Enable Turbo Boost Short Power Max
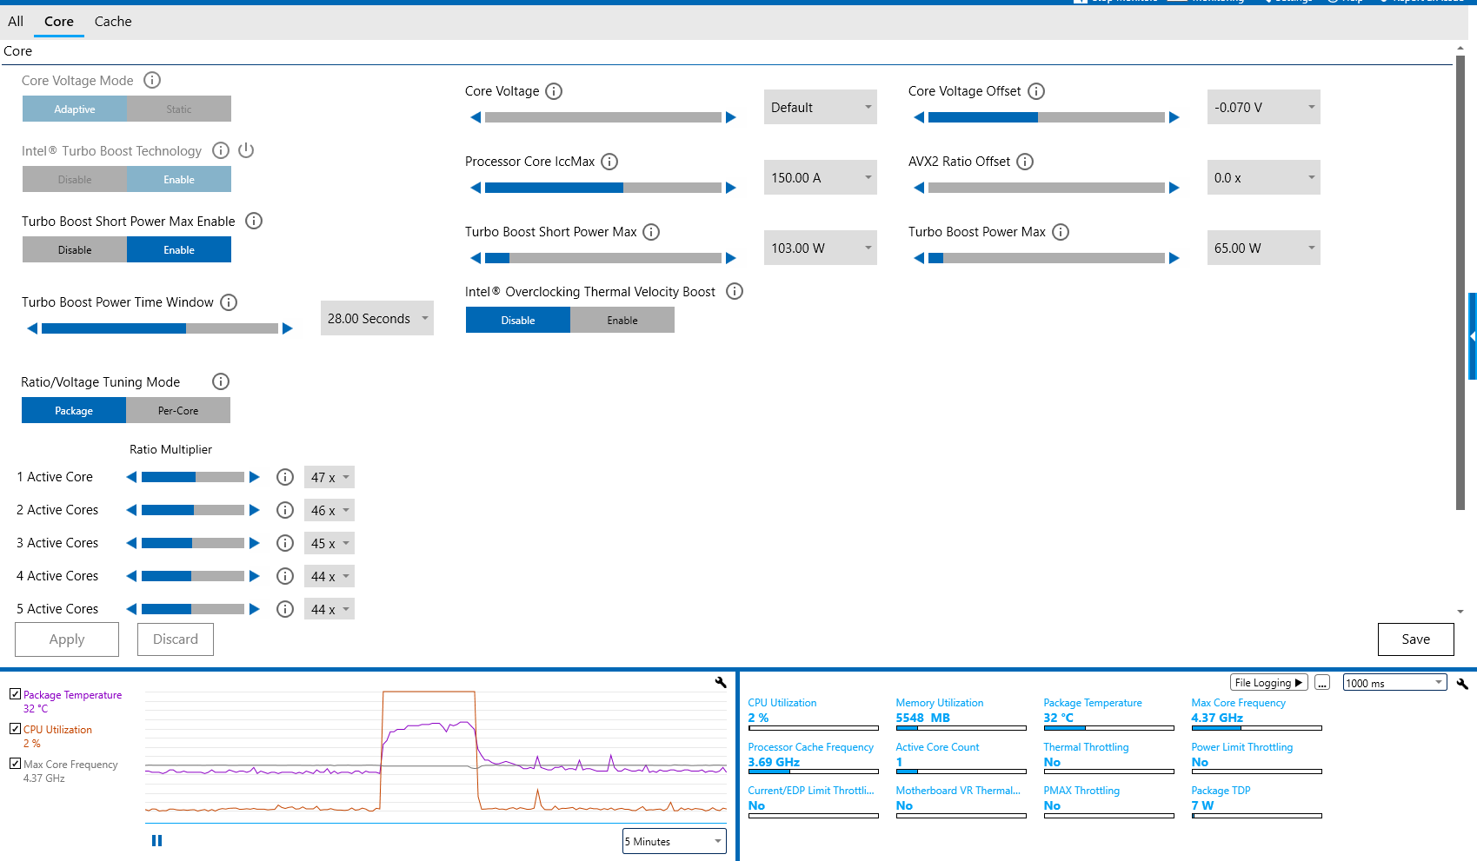The image size is (1477, 861). [179, 249]
